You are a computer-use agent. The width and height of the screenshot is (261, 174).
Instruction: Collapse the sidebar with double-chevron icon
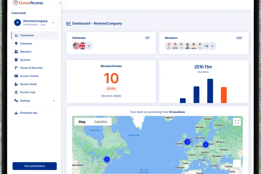60,3
